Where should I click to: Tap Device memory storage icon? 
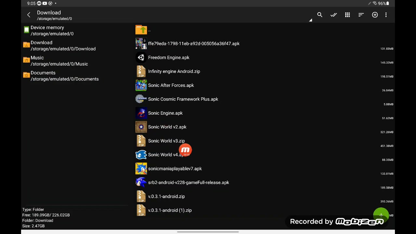click(x=26, y=30)
